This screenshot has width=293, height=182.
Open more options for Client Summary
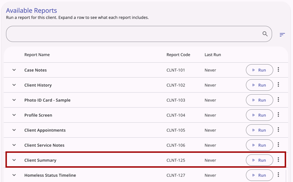pyautogui.click(x=278, y=160)
